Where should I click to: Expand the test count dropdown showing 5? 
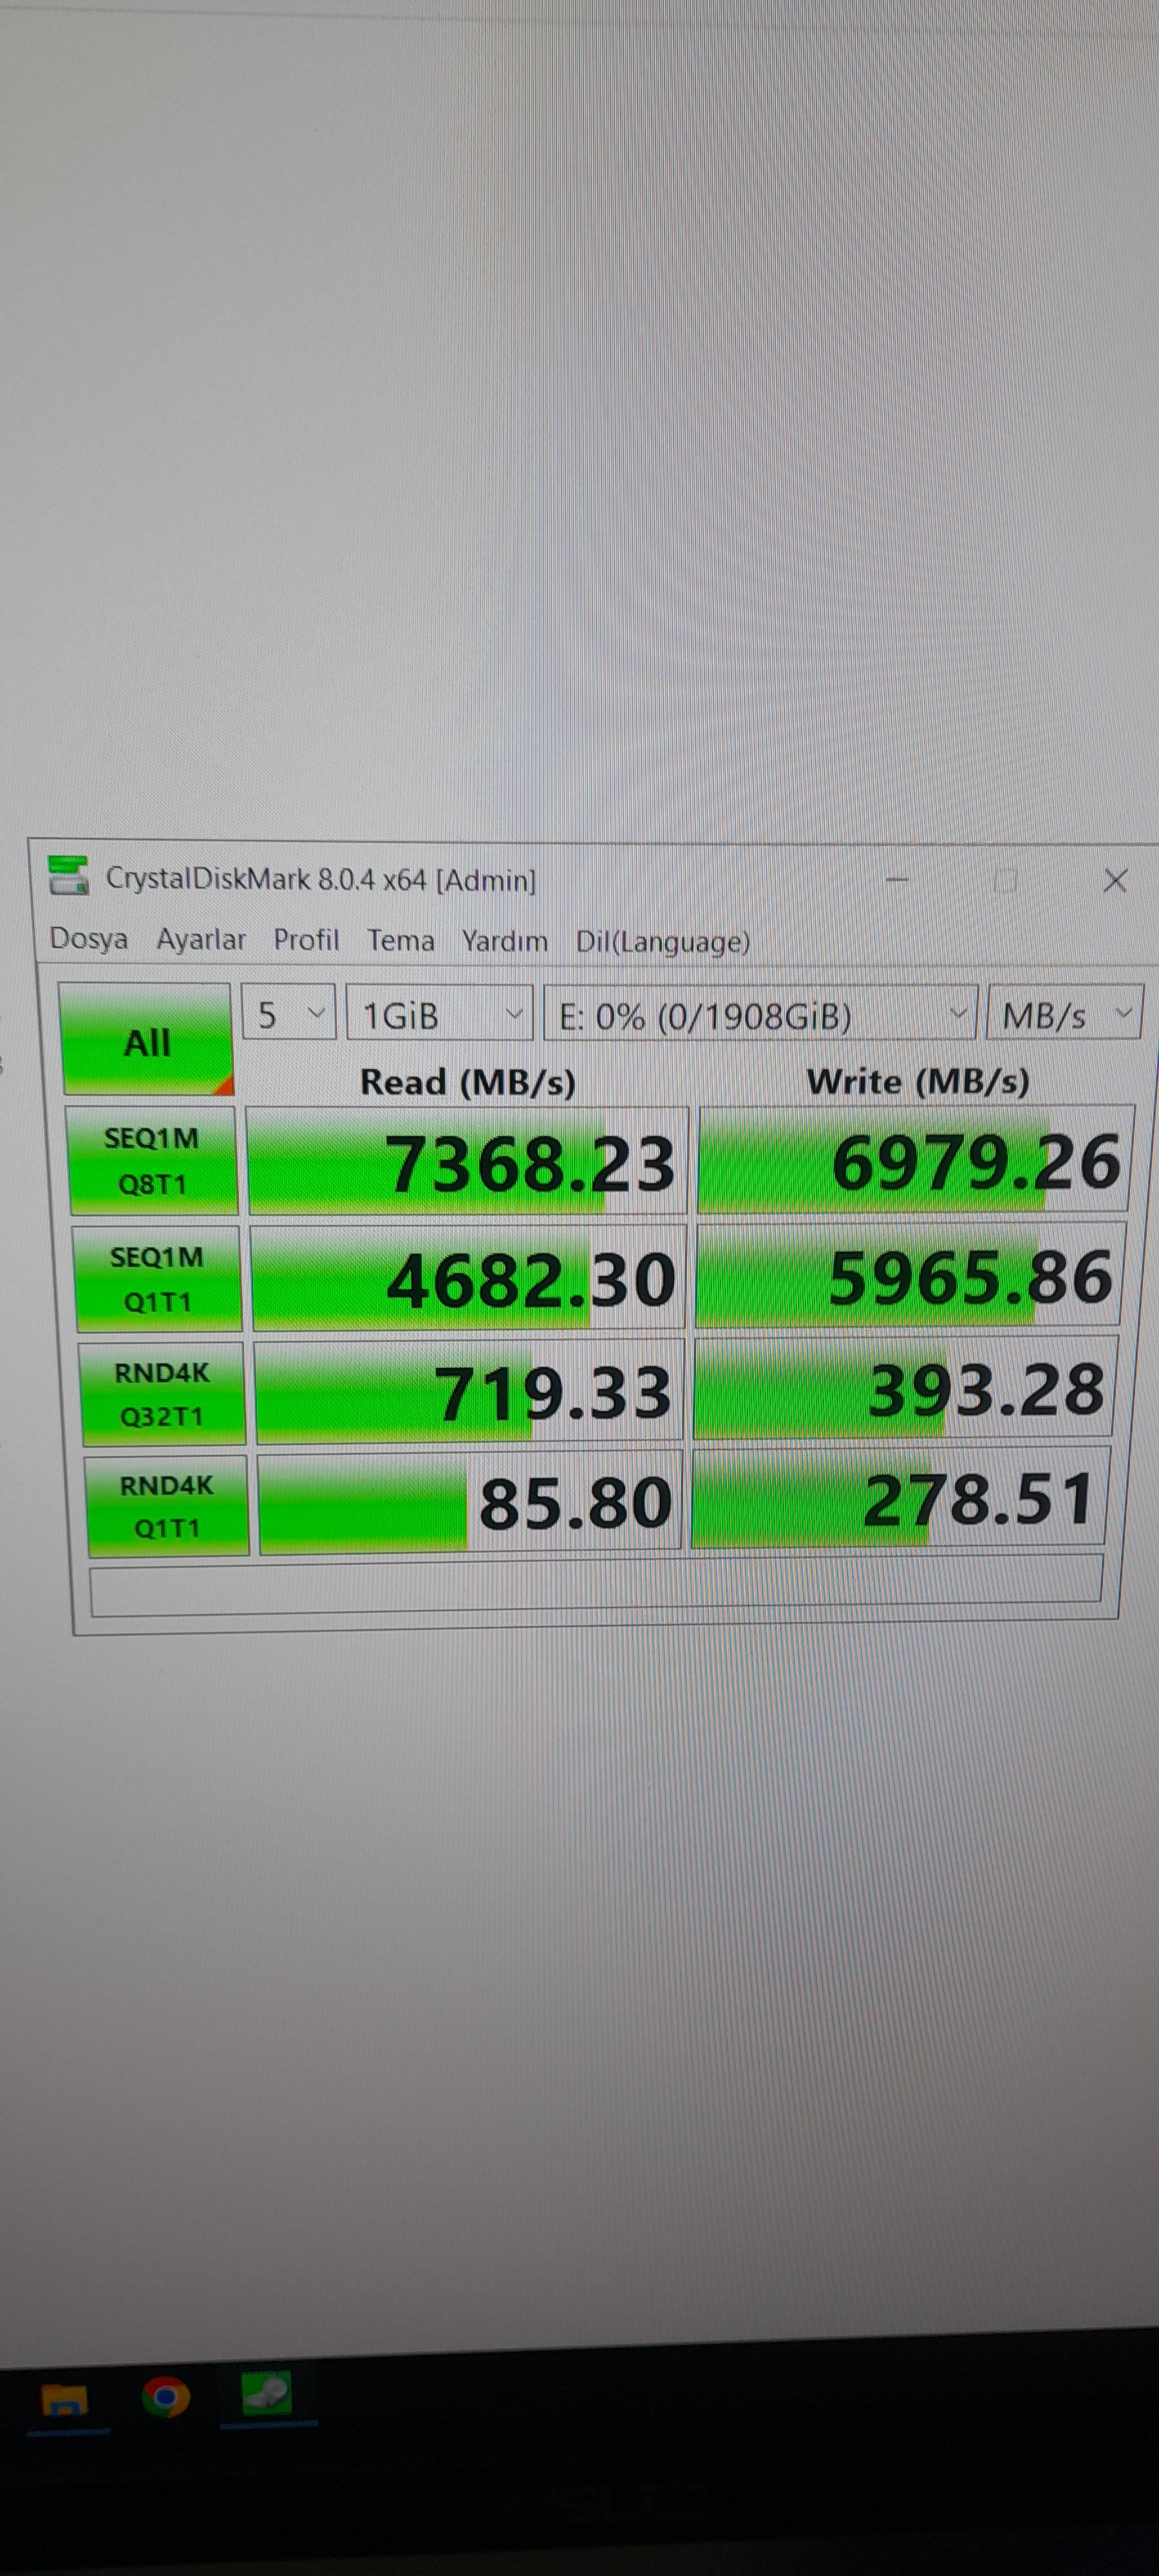(288, 1014)
